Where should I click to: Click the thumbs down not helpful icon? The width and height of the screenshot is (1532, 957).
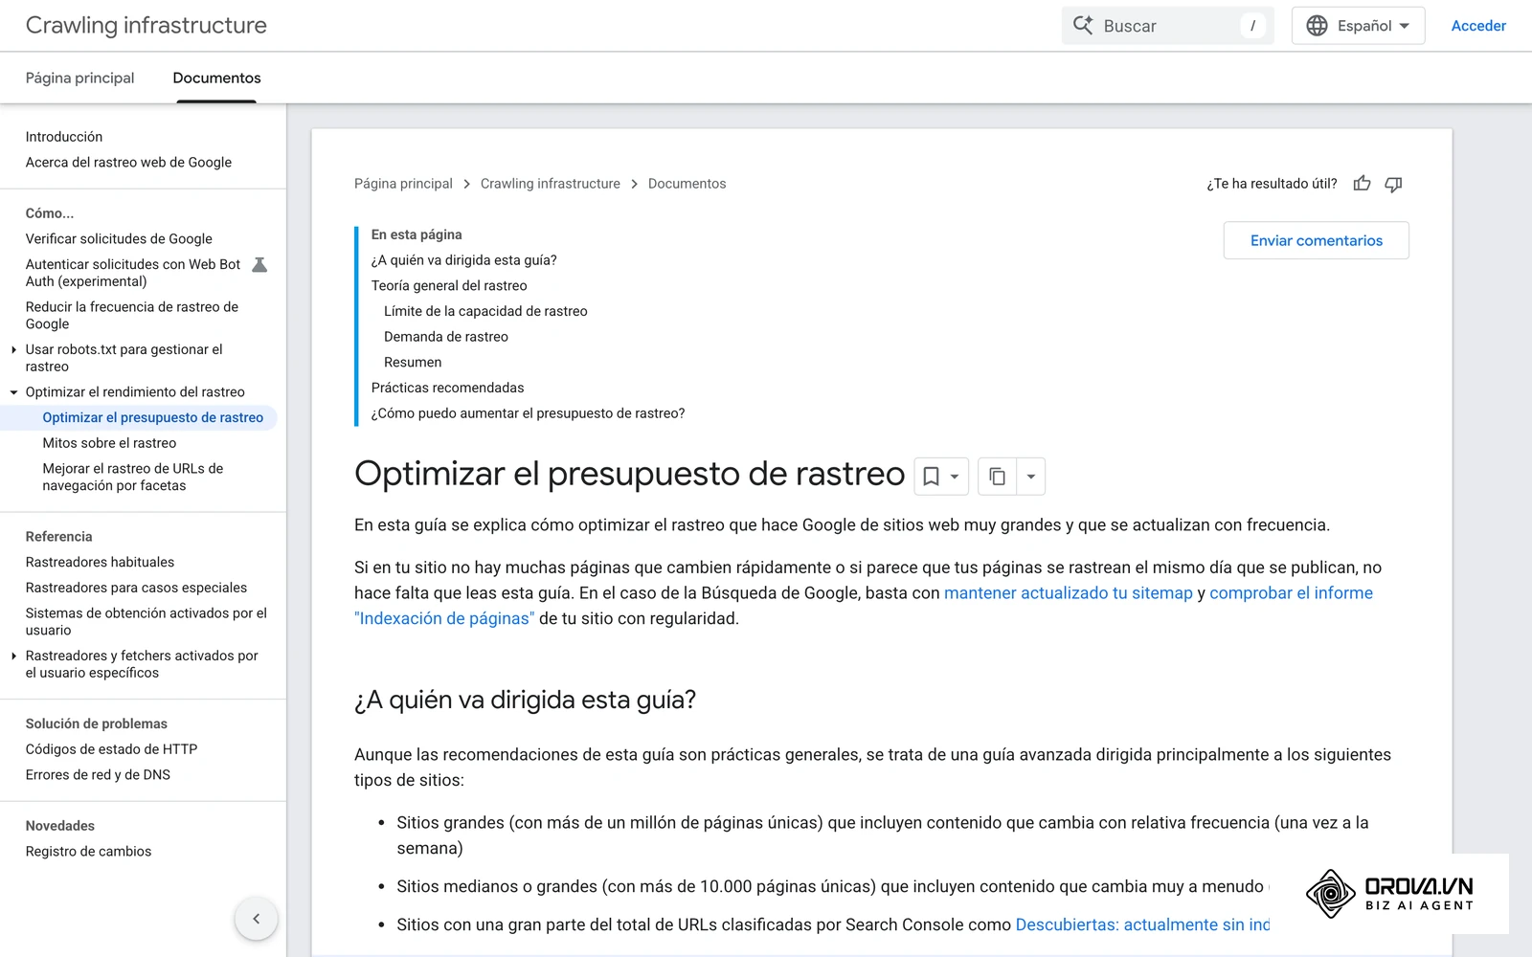click(1393, 184)
